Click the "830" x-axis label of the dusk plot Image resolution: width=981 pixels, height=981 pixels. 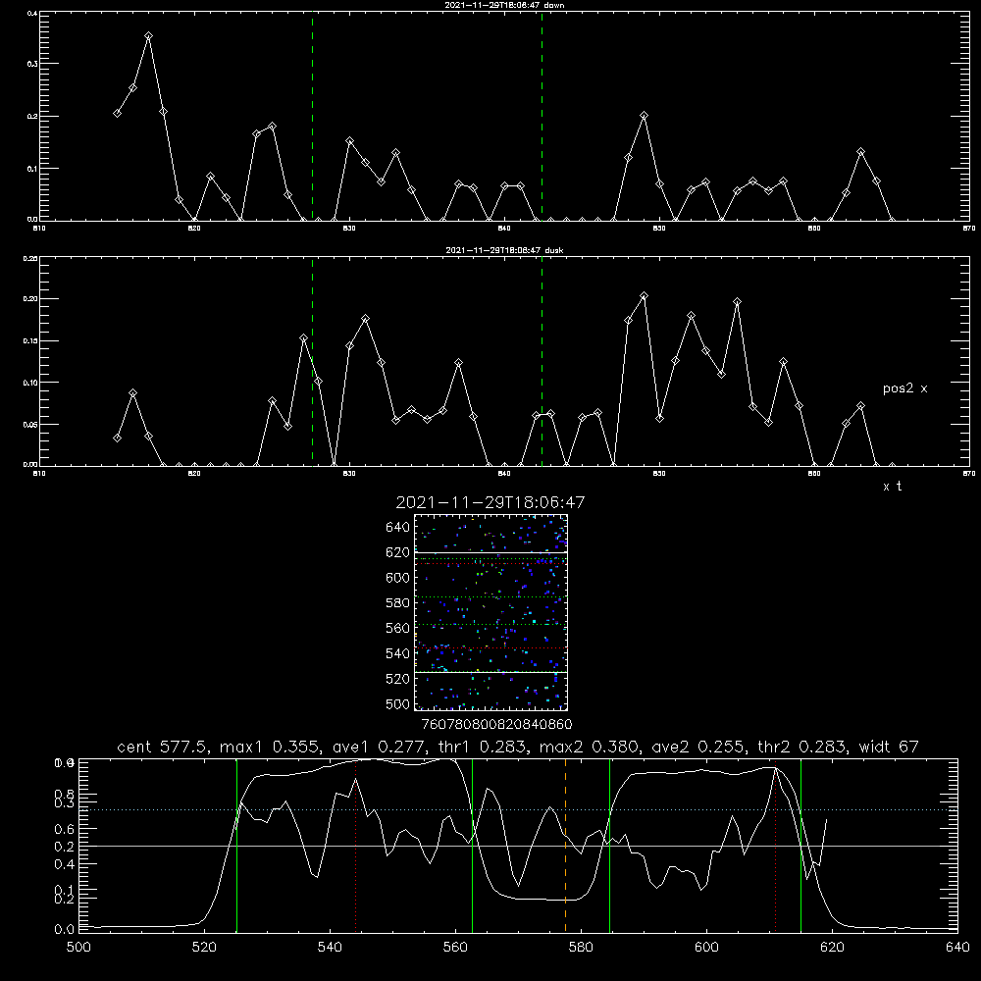(349, 474)
